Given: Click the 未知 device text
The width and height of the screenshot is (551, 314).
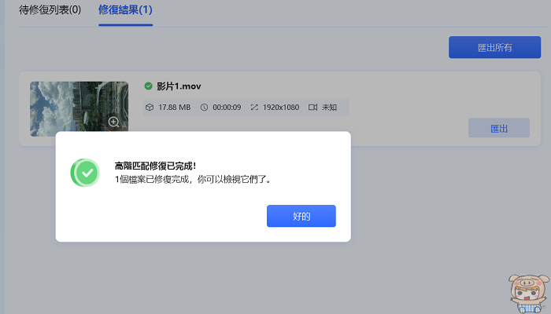Looking at the screenshot, I should click(x=330, y=108).
